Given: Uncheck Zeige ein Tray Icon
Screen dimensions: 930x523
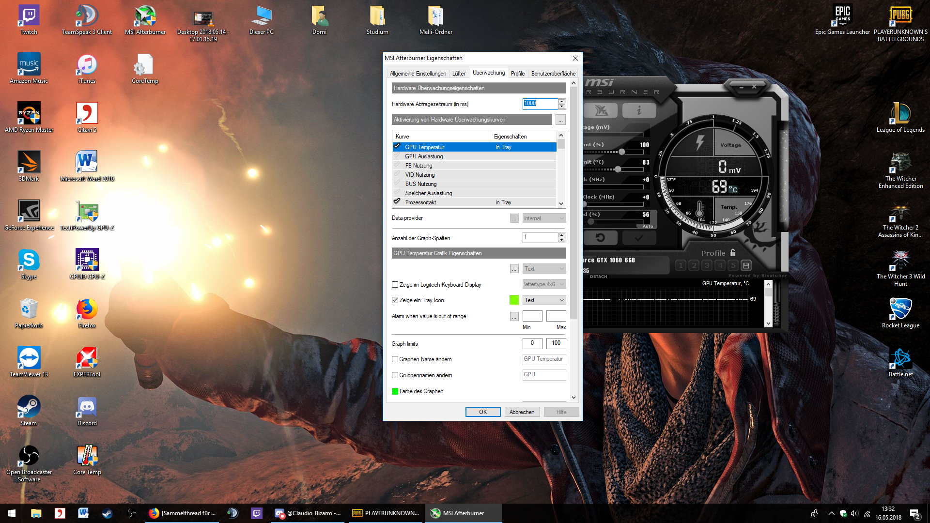Looking at the screenshot, I should 395,300.
